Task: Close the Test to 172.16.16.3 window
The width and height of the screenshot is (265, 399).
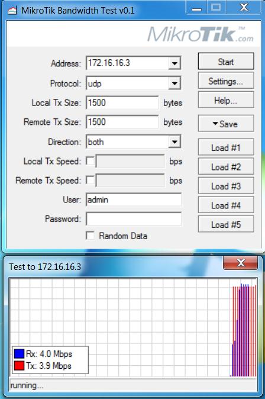Action: [240, 263]
